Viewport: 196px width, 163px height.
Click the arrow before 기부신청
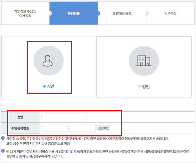click(147, 13)
